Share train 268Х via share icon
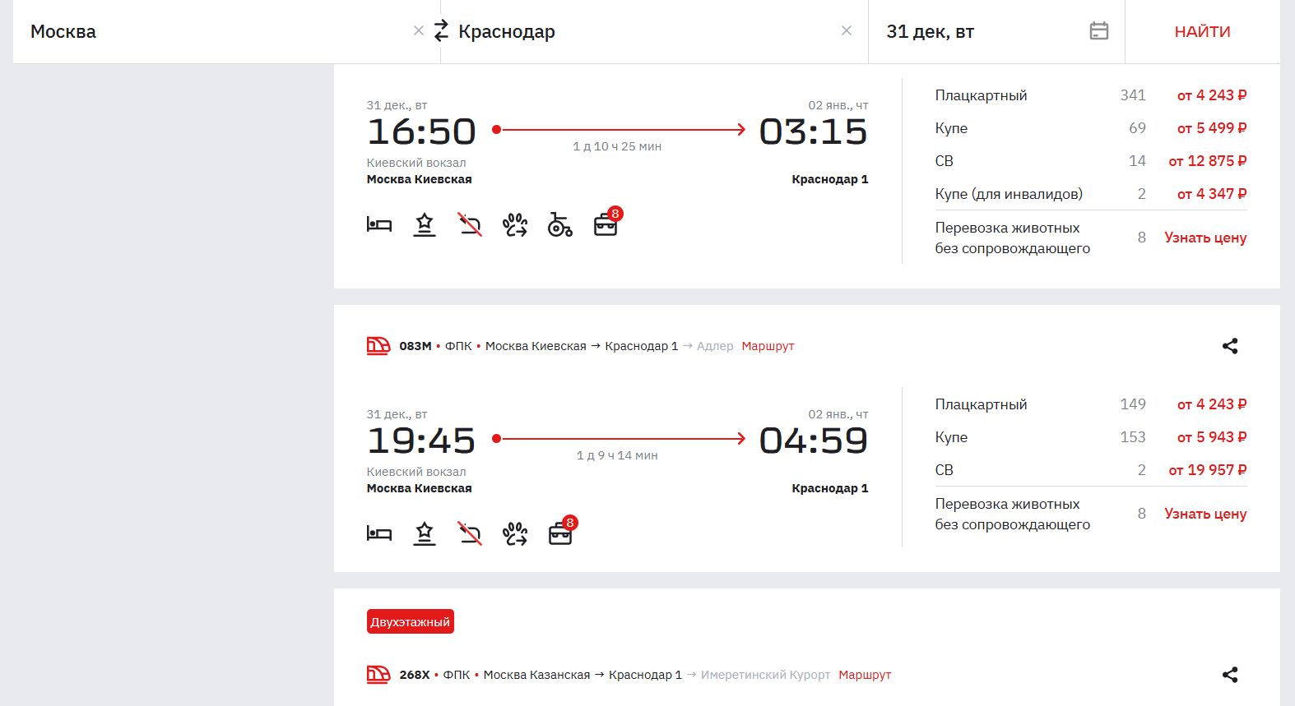 pos(1230,675)
